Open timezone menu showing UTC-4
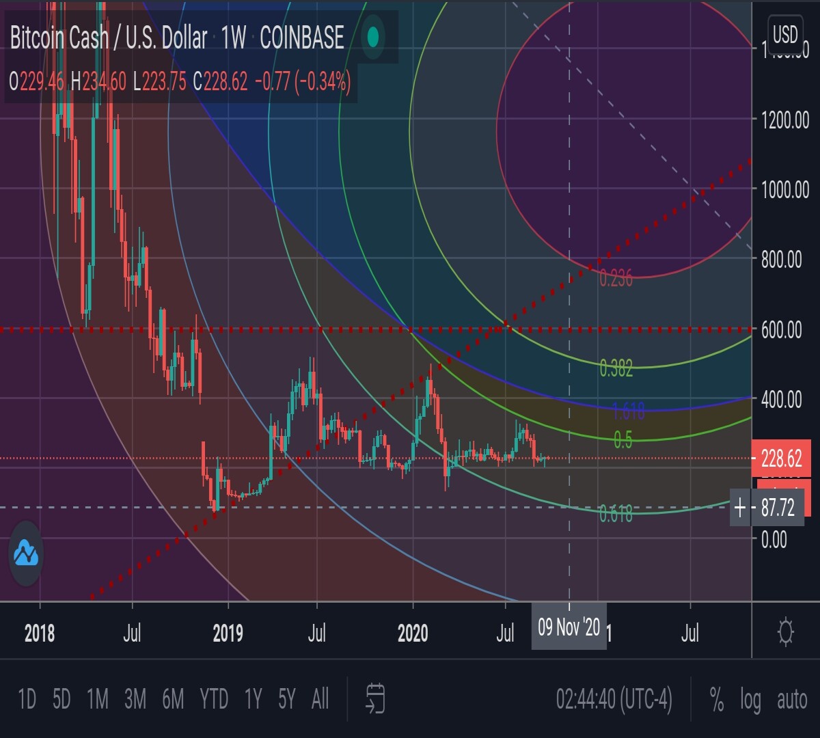This screenshot has width=820, height=738. (x=614, y=699)
